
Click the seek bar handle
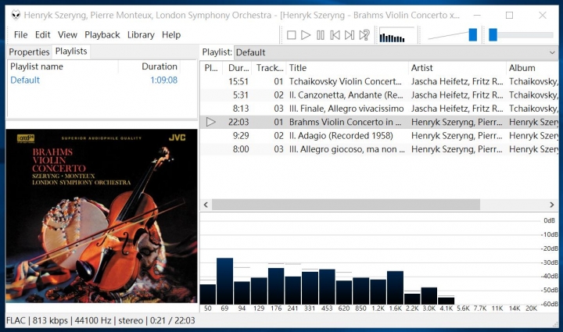(493, 35)
